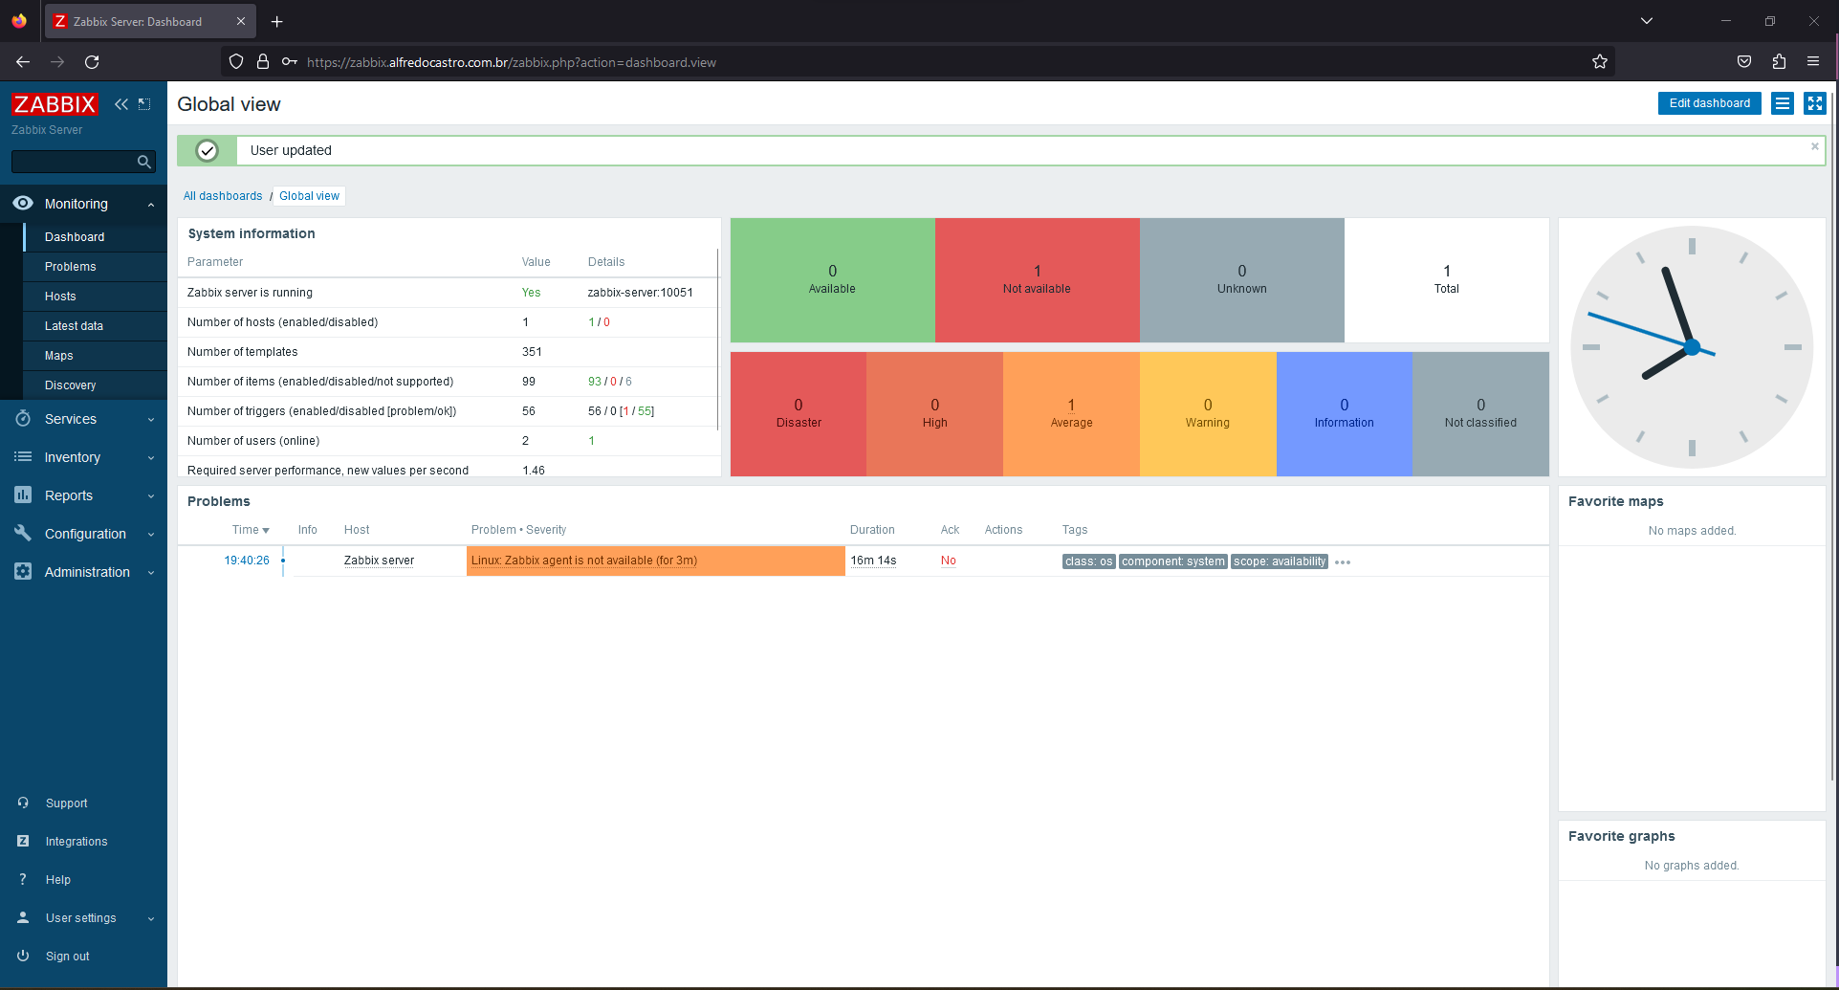Click the Monitoring eye icon
This screenshot has height=990, width=1839.
(x=23, y=204)
